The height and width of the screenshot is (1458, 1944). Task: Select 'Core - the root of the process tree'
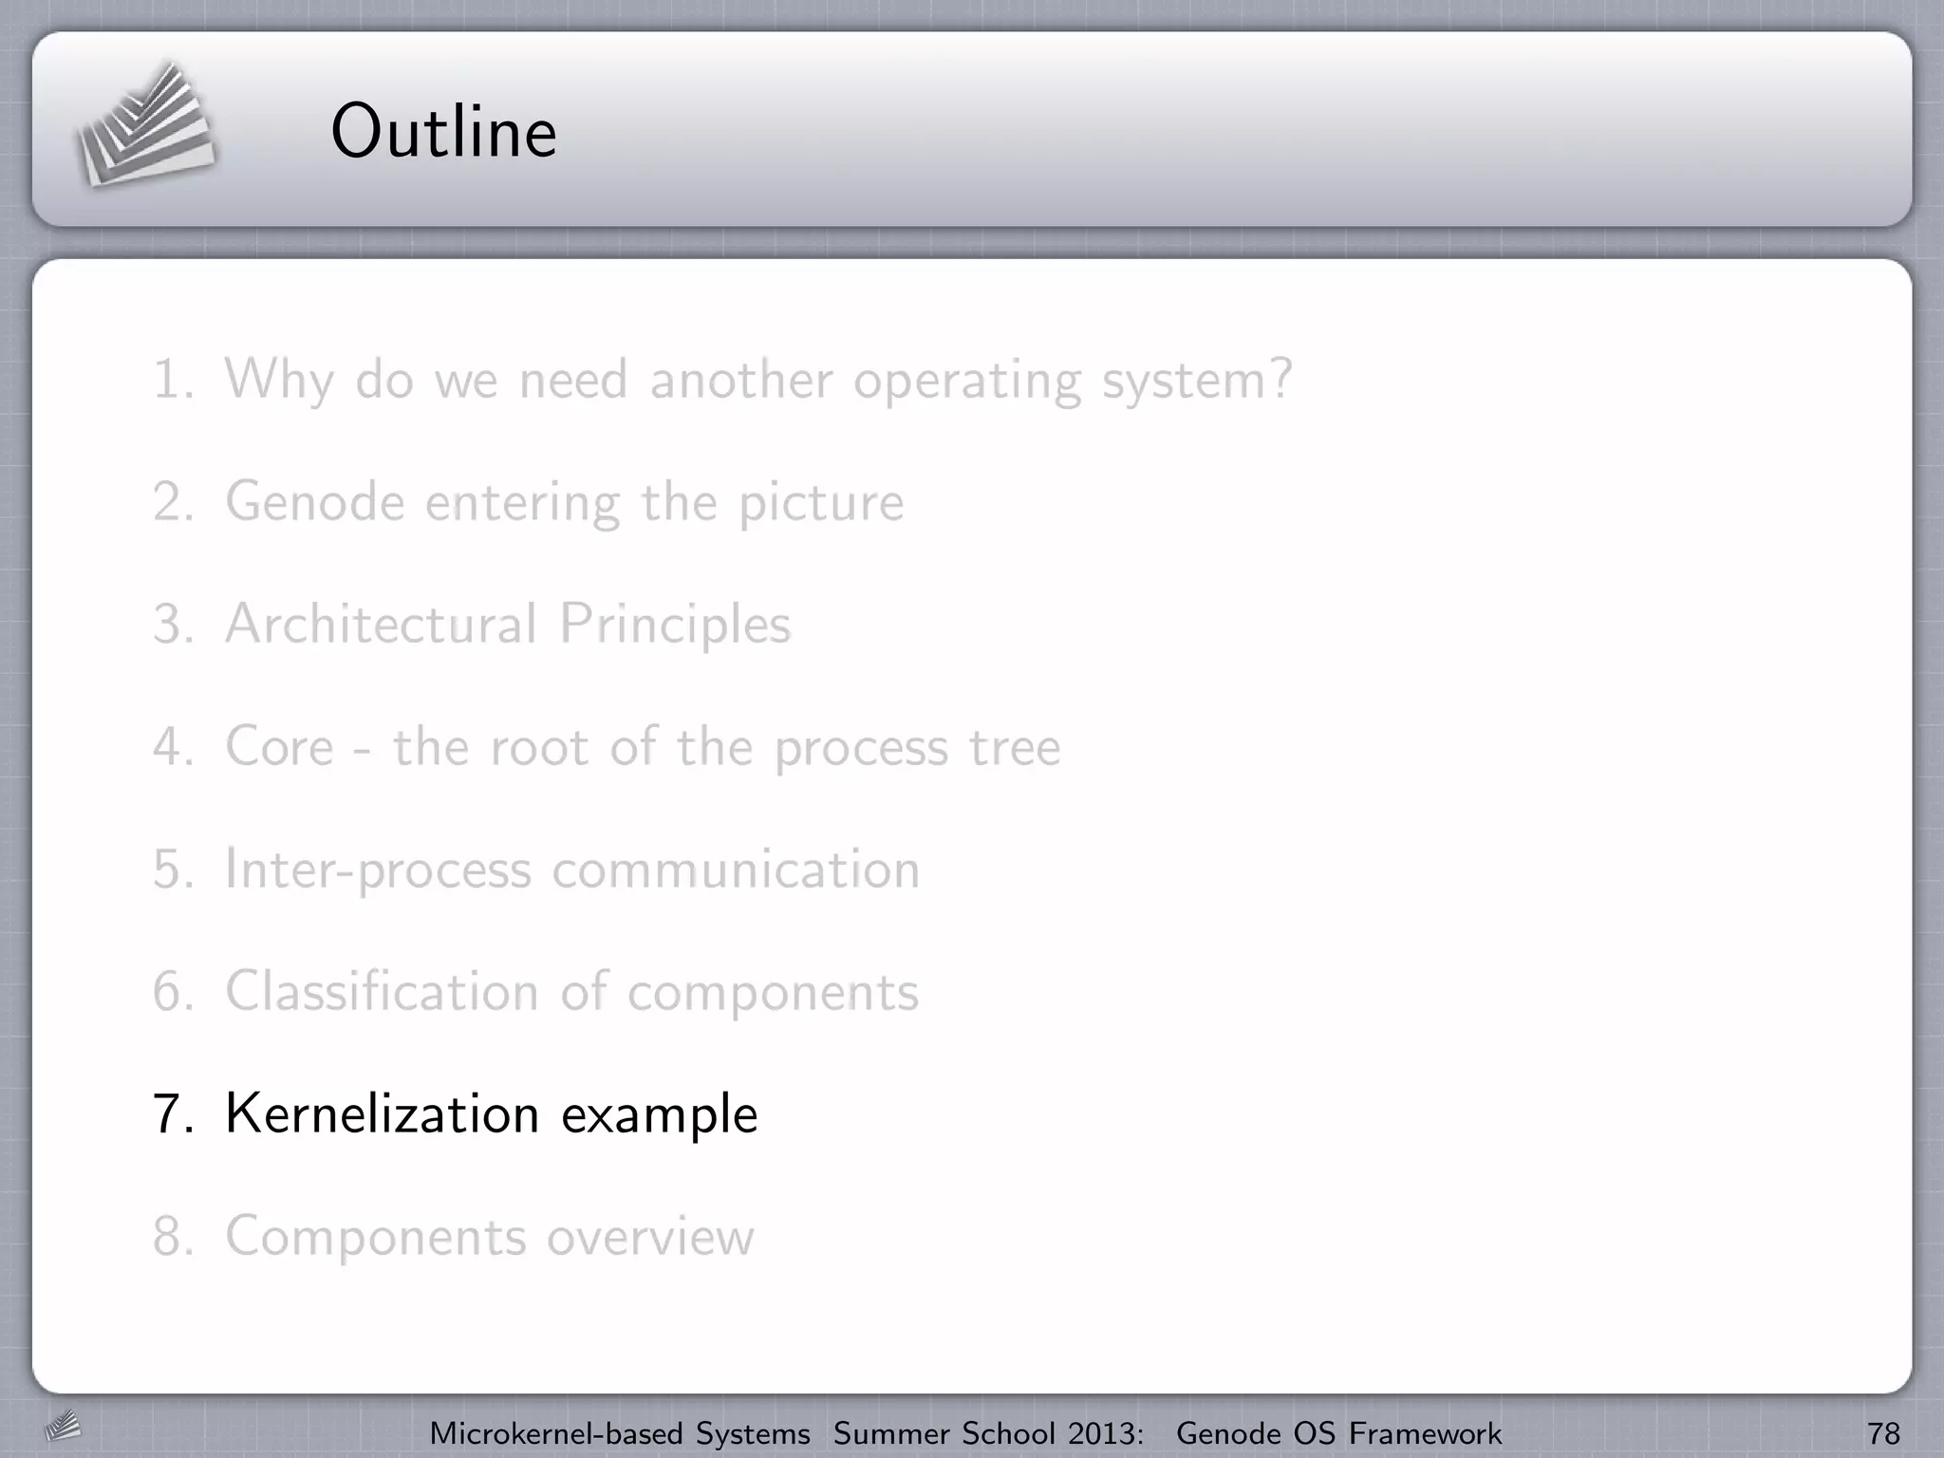pyautogui.click(x=642, y=747)
